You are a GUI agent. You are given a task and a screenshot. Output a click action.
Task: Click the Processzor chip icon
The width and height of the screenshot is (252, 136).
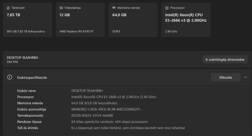(x=167, y=8)
